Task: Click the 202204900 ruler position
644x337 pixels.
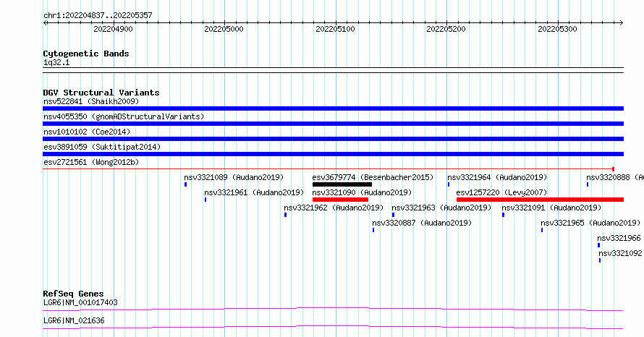Action: pos(114,29)
